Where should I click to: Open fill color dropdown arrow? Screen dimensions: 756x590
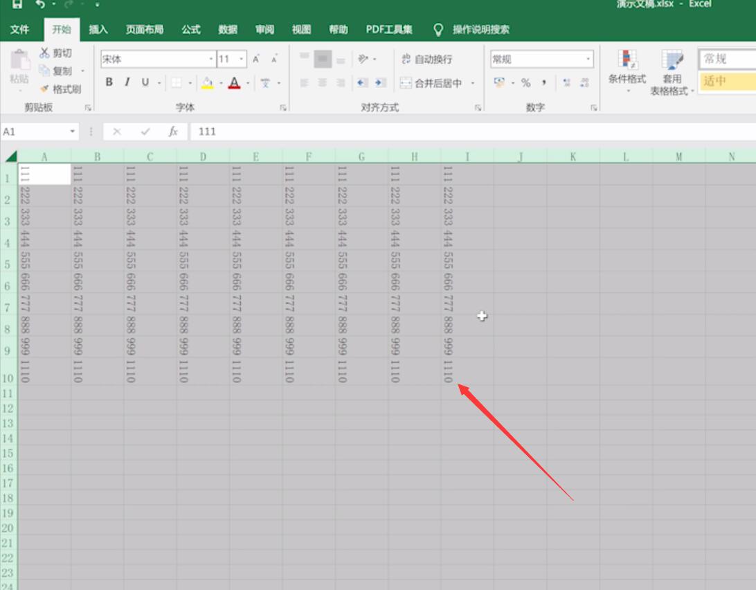coord(221,83)
